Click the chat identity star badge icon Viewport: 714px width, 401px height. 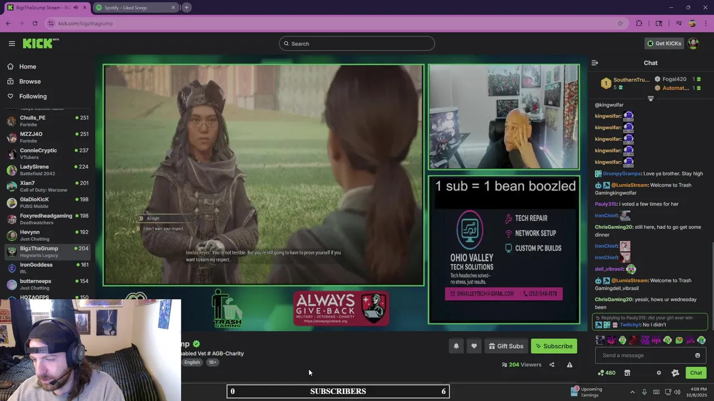[x=675, y=373]
